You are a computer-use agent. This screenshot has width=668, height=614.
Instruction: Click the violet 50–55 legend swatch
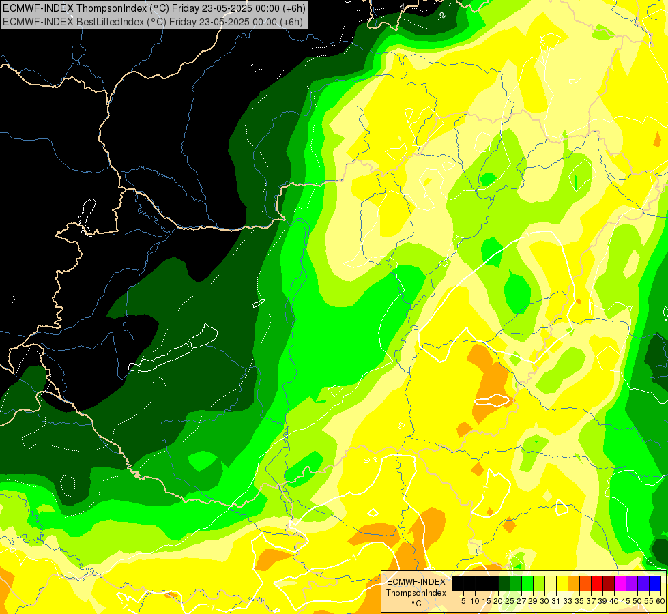(x=643, y=583)
